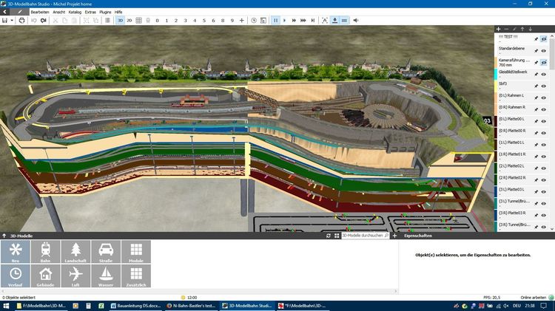
Task: Step the simulation forward one frame
Action: tap(313, 21)
